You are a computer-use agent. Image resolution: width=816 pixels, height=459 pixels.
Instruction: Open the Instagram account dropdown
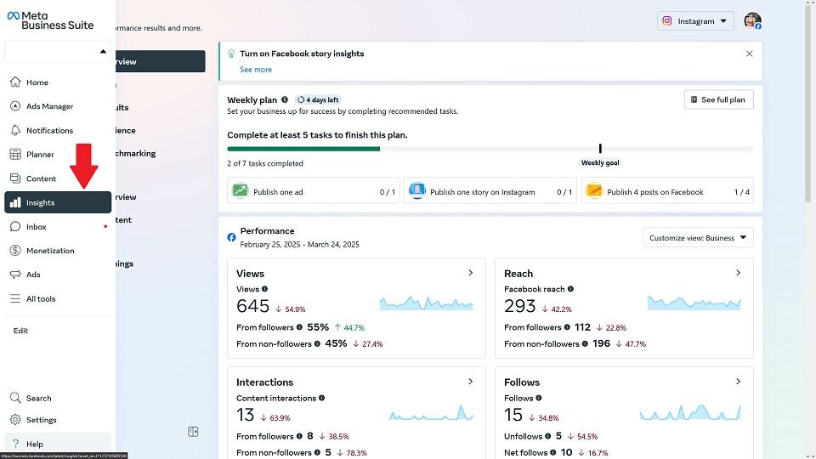click(695, 21)
